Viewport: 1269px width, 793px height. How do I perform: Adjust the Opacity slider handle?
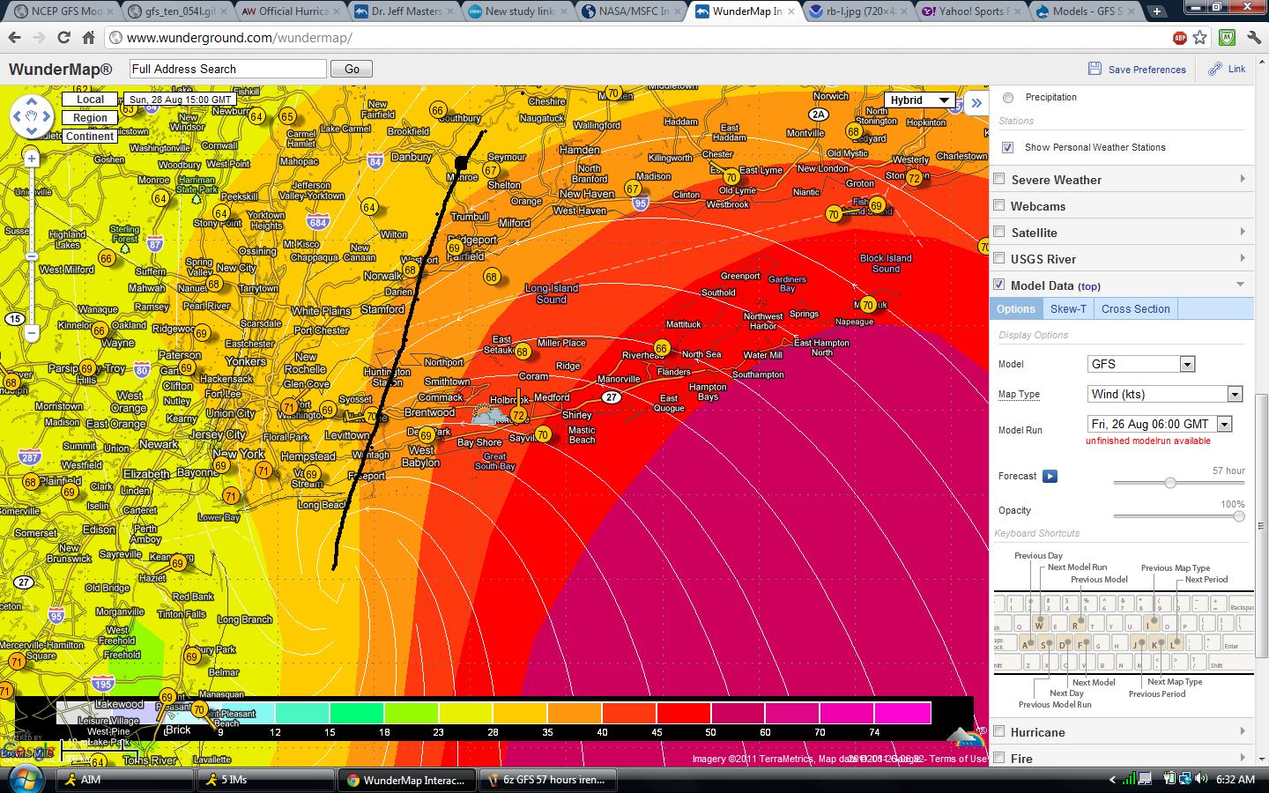tap(1238, 516)
